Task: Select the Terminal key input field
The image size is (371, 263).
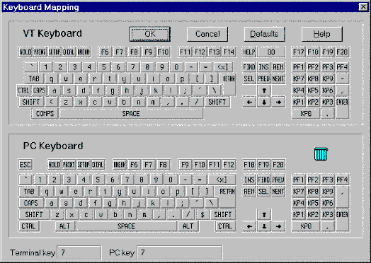Action: 79,252
